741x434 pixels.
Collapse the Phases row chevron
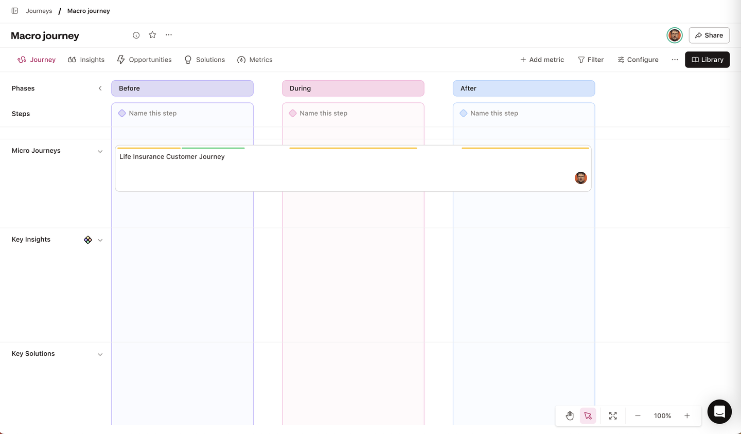[100, 88]
